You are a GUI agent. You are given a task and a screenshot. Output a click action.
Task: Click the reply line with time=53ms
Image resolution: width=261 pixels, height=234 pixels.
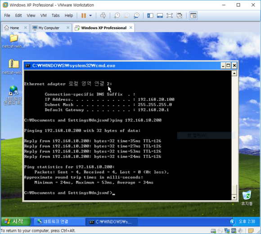93,151
